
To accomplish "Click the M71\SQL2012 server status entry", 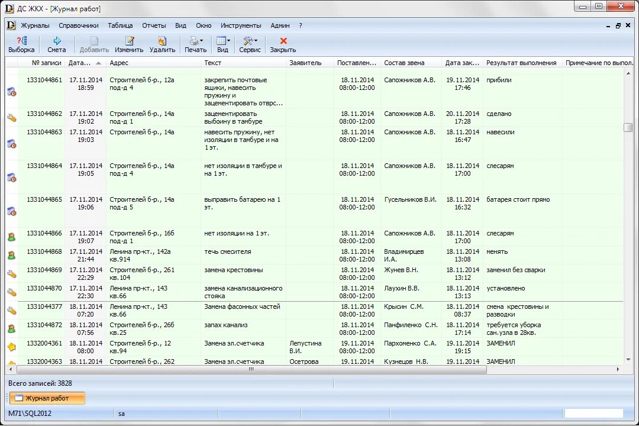I will 30,414.
